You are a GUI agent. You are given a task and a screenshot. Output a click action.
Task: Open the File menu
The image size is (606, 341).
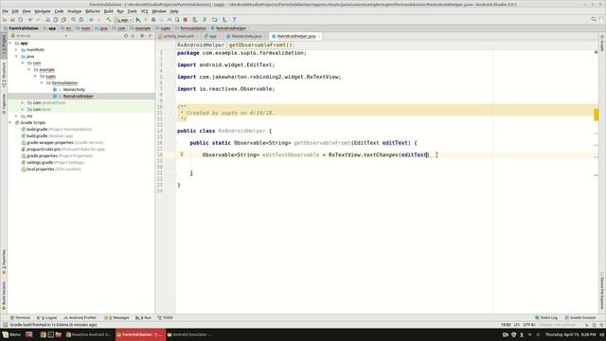coord(5,11)
